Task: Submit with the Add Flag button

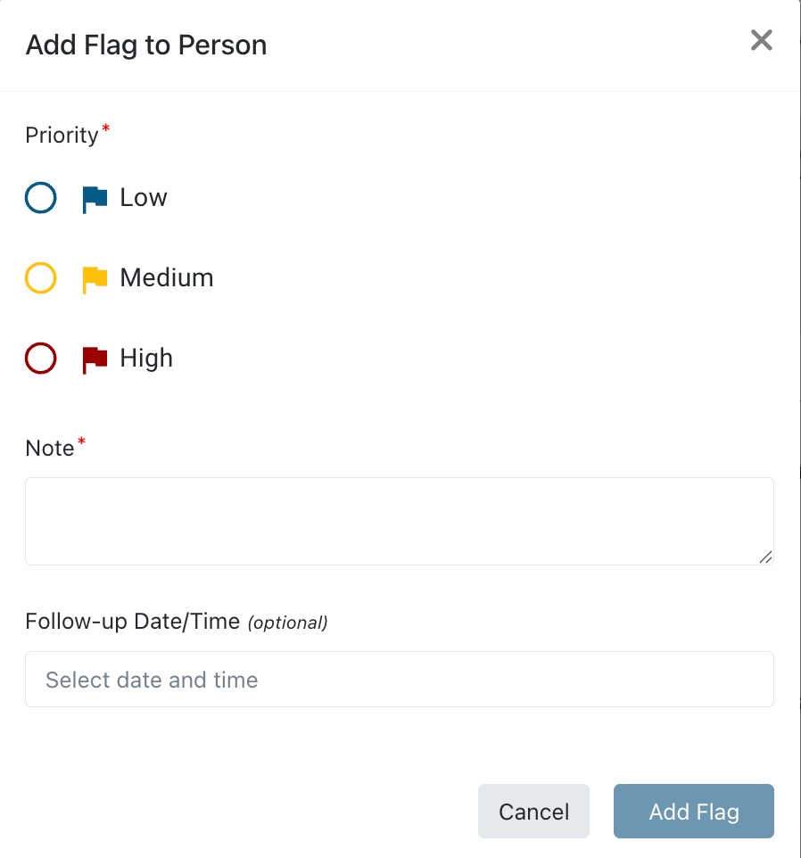Action: point(693,812)
